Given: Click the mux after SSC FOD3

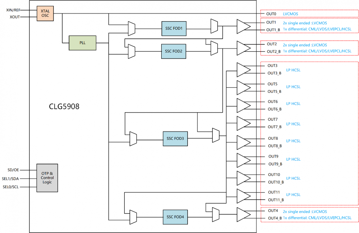Looking at the screenshot, I should 216,135.
